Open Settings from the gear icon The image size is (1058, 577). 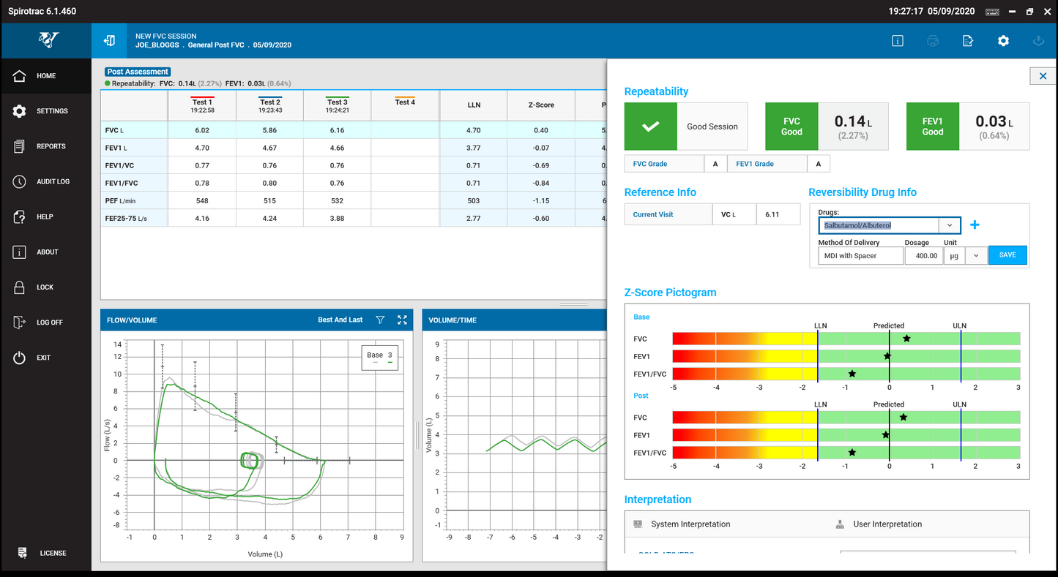1003,41
